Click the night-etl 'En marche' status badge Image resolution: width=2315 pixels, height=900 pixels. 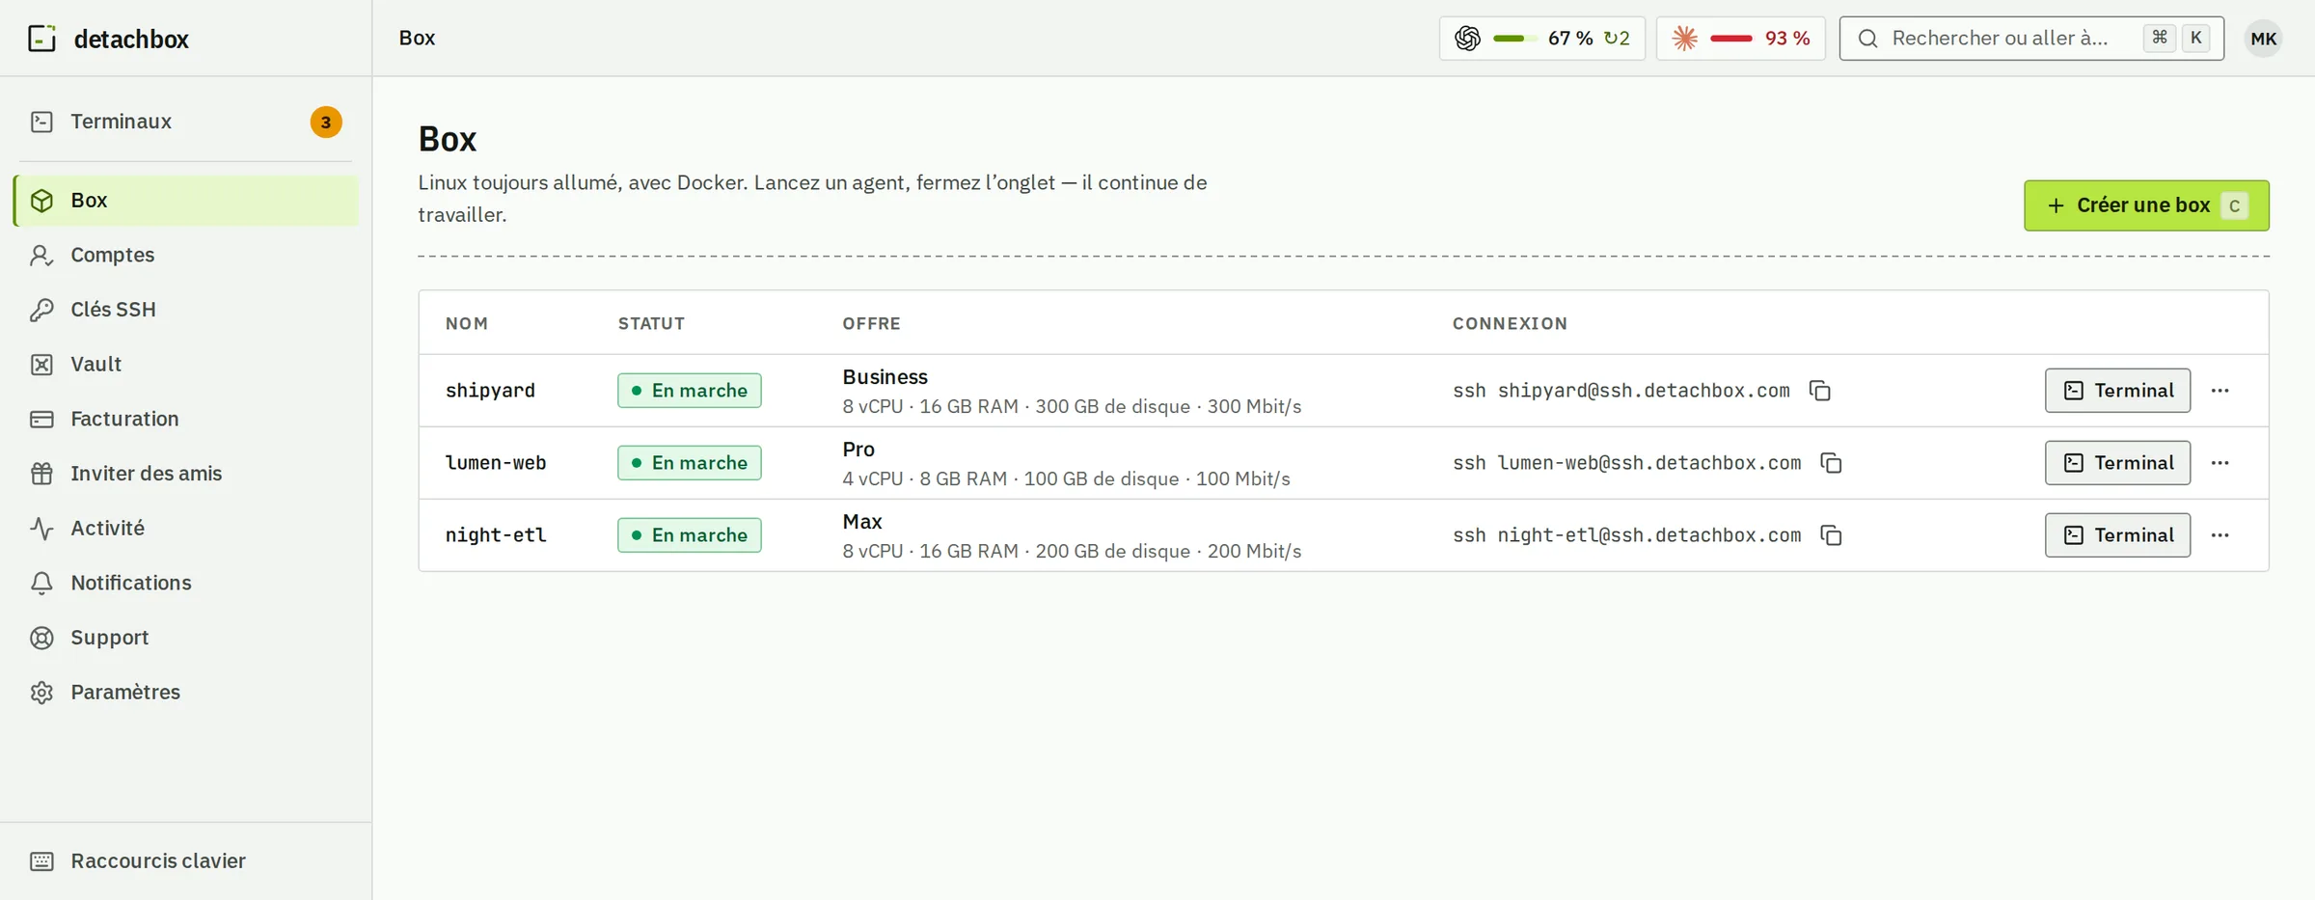pyautogui.click(x=690, y=535)
